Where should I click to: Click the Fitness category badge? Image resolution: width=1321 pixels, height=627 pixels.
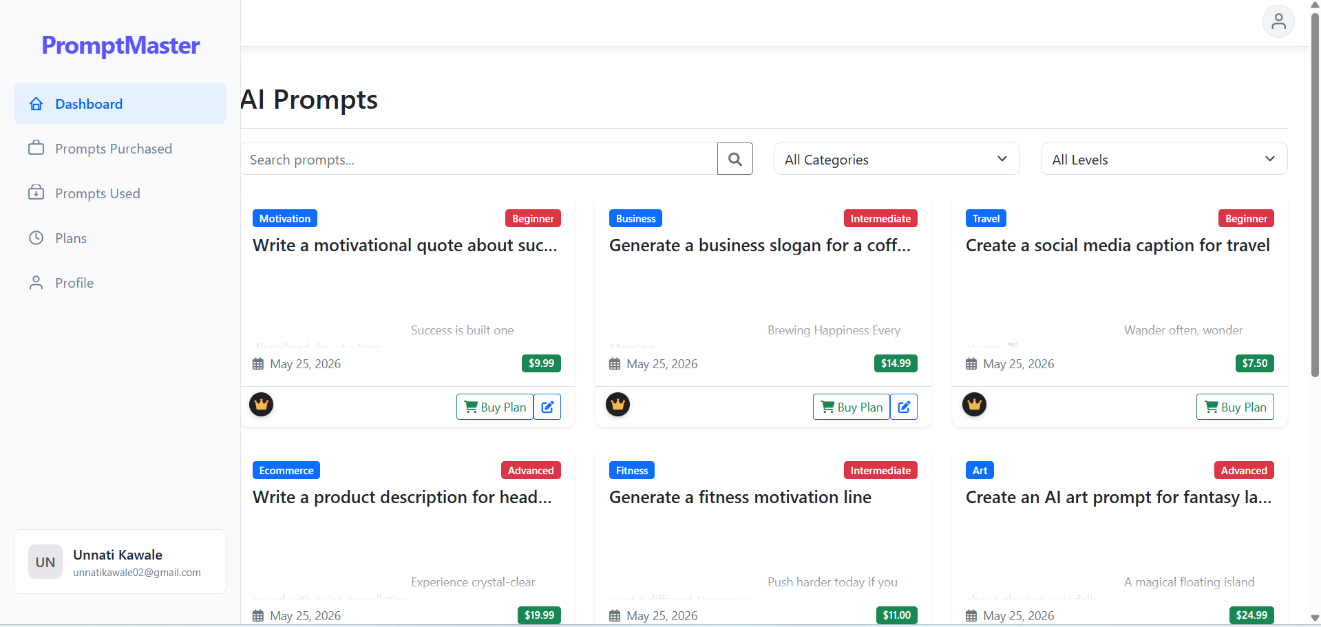(x=632, y=470)
